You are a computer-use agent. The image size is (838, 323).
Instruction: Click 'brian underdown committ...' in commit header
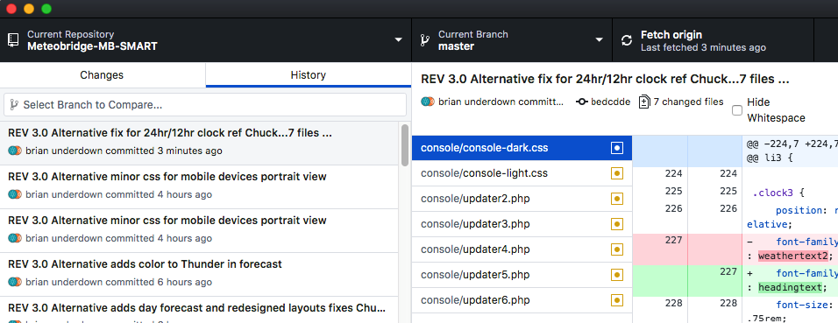[501, 102]
